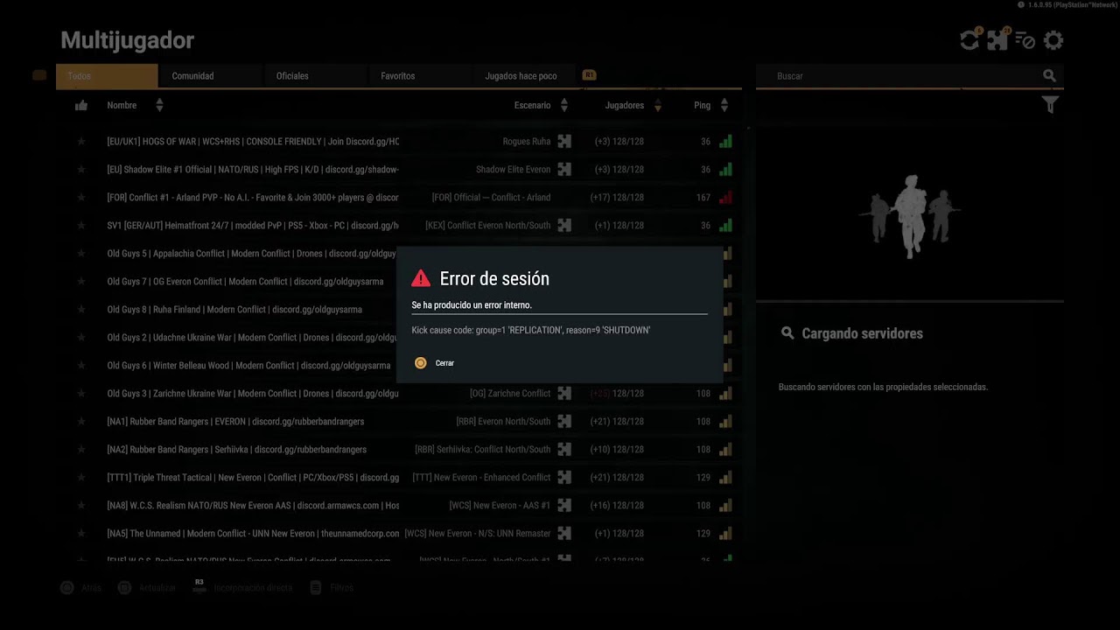This screenshot has width=1120, height=630.
Task: Sort using the arrows next to Escenario
Action: pos(563,105)
